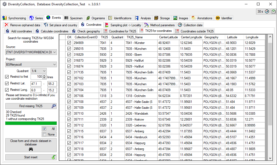Click the binoculars icon on Close form button

[31, 149]
